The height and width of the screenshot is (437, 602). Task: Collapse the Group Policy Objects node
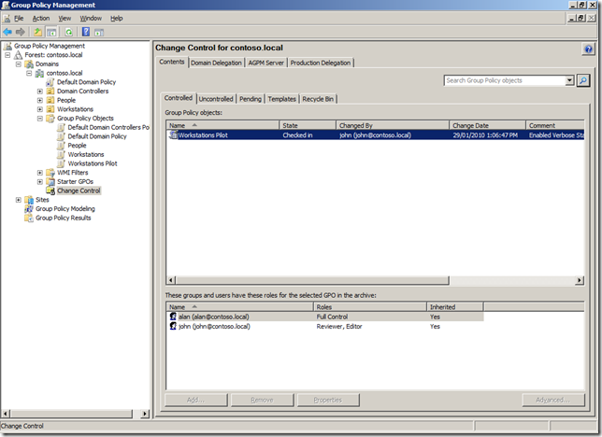click(40, 119)
